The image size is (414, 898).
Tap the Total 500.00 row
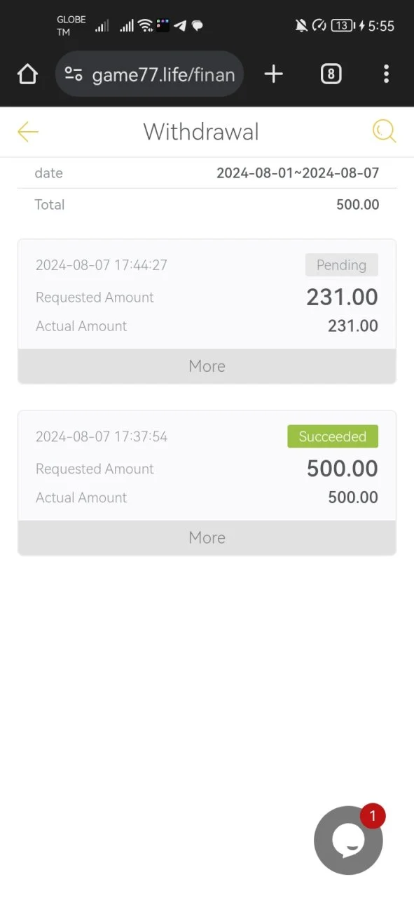207,205
